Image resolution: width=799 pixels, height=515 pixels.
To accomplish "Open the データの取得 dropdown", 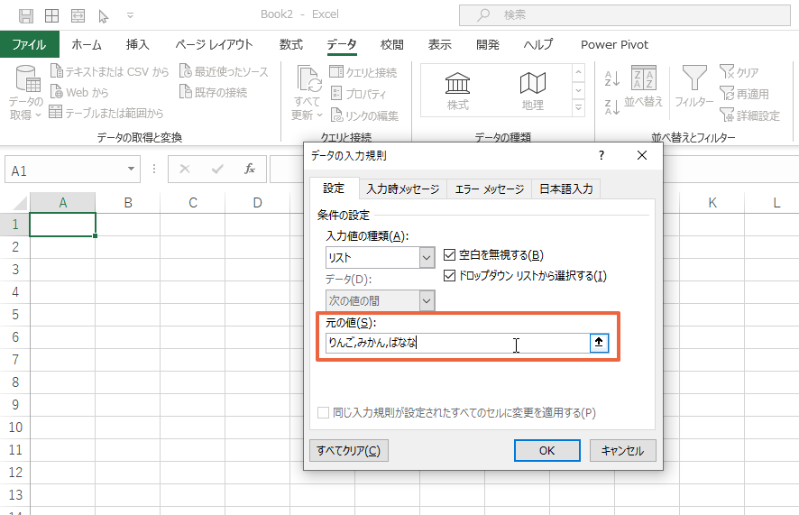I will pos(25,92).
